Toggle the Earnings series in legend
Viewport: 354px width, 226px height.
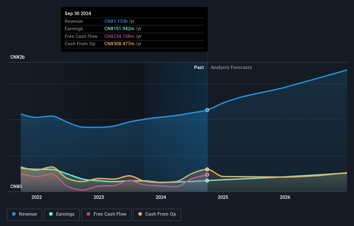pyautogui.click(x=61, y=214)
